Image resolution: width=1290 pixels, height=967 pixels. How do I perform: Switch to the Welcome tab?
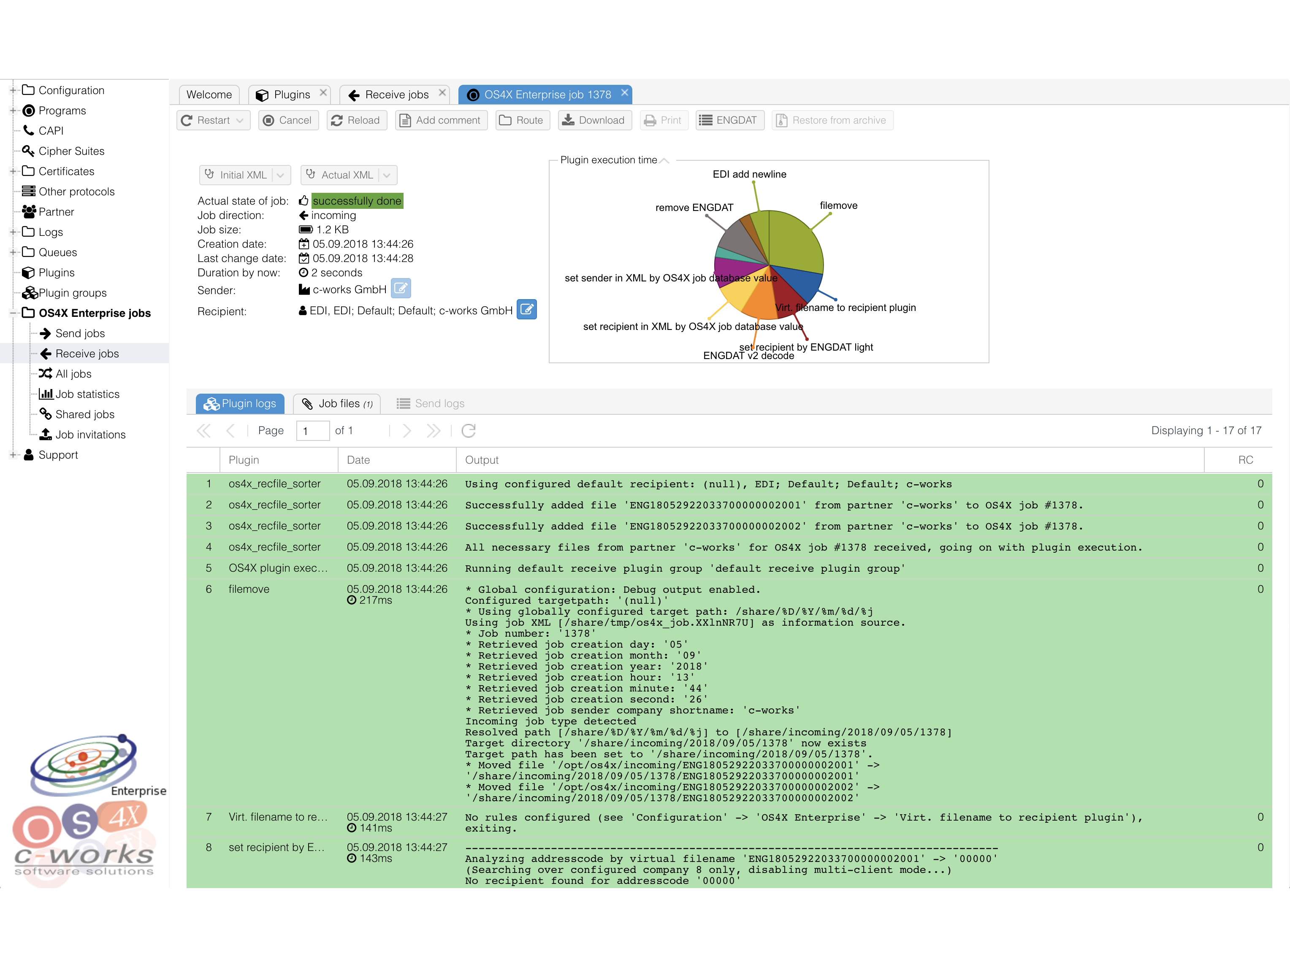pos(209,95)
